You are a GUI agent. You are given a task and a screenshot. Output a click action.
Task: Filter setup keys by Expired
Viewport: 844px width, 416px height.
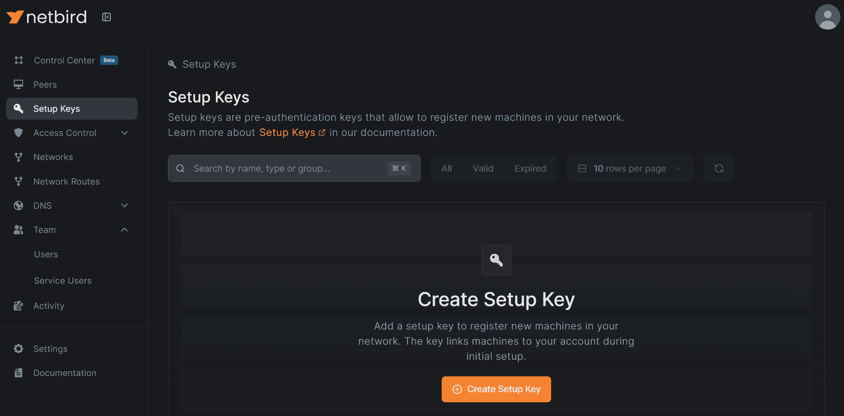click(530, 168)
